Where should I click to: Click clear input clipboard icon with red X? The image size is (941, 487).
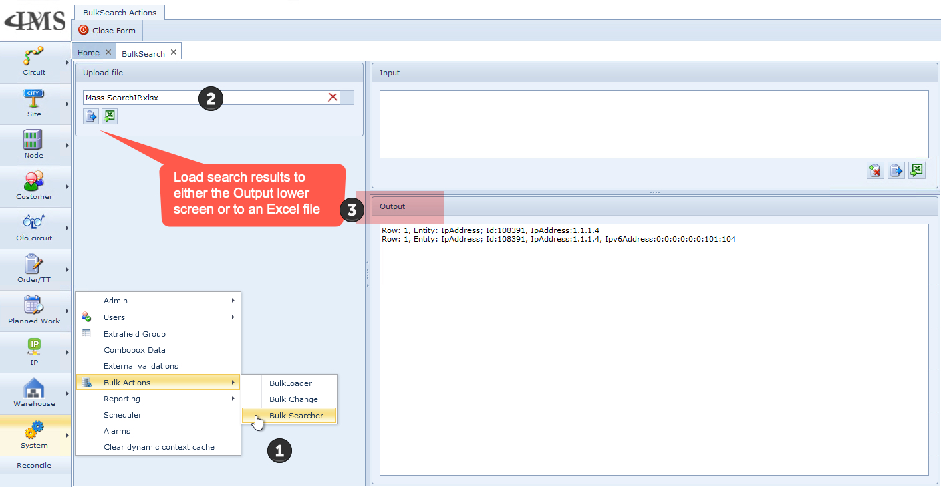875,170
